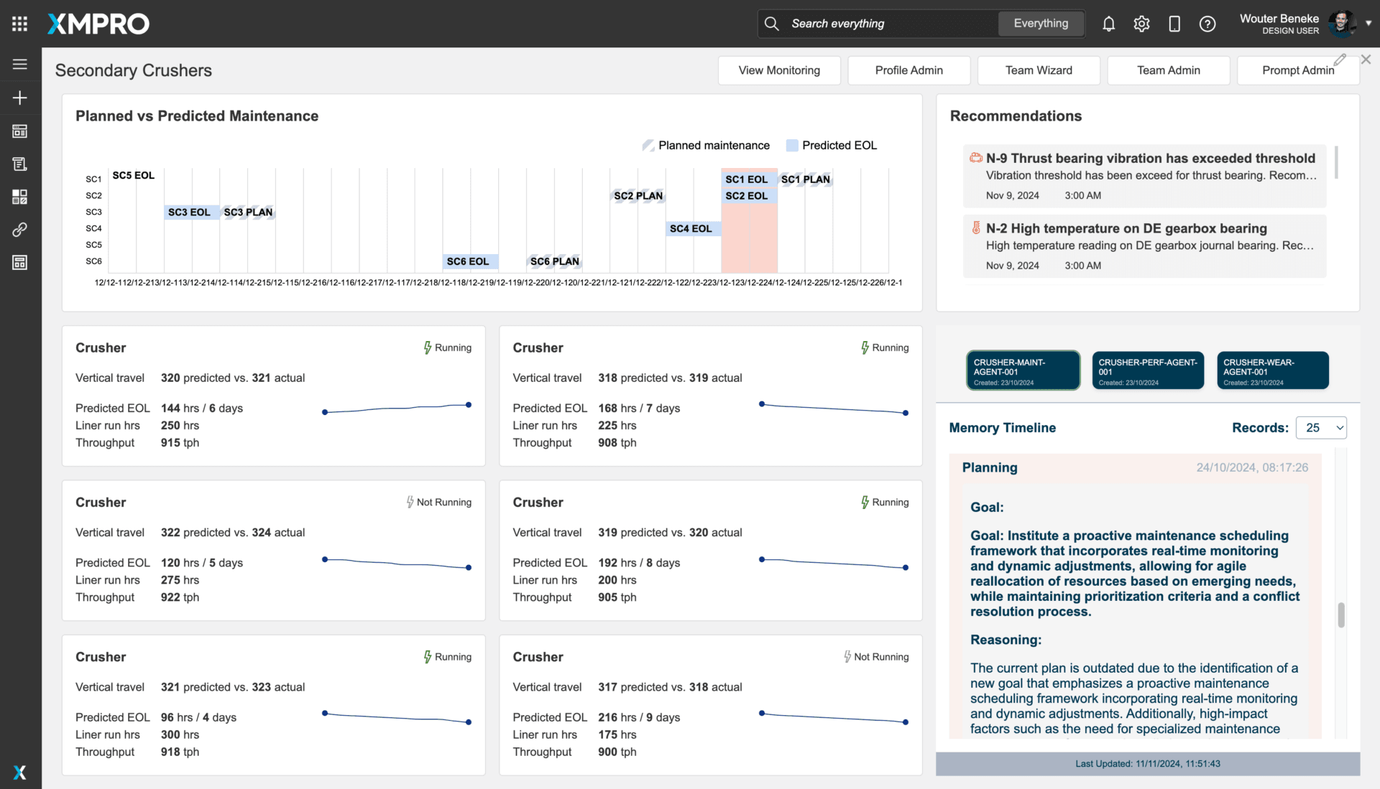The width and height of the screenshot is (1380, 789).
Task: Click the notifications bell icon
Action: point(1108,24)
